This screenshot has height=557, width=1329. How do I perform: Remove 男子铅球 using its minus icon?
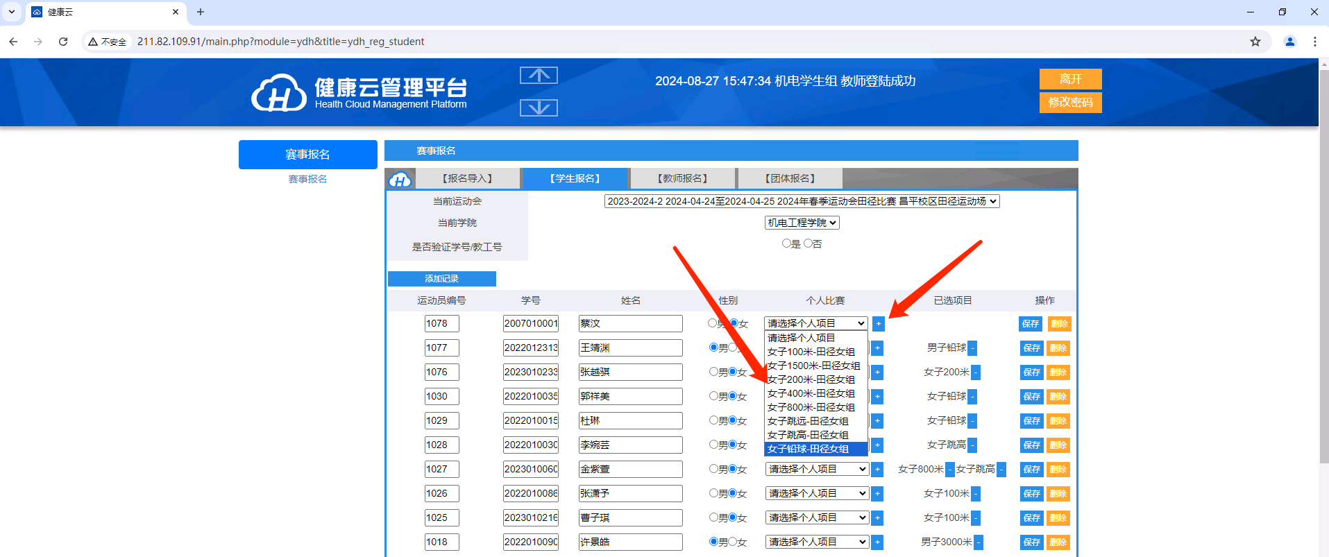tap(972, 348)
